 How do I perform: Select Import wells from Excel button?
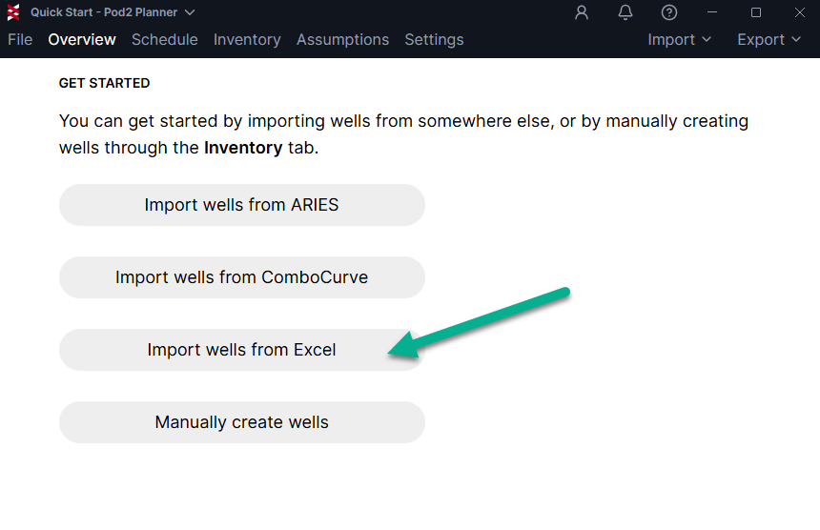pos(241,350)
